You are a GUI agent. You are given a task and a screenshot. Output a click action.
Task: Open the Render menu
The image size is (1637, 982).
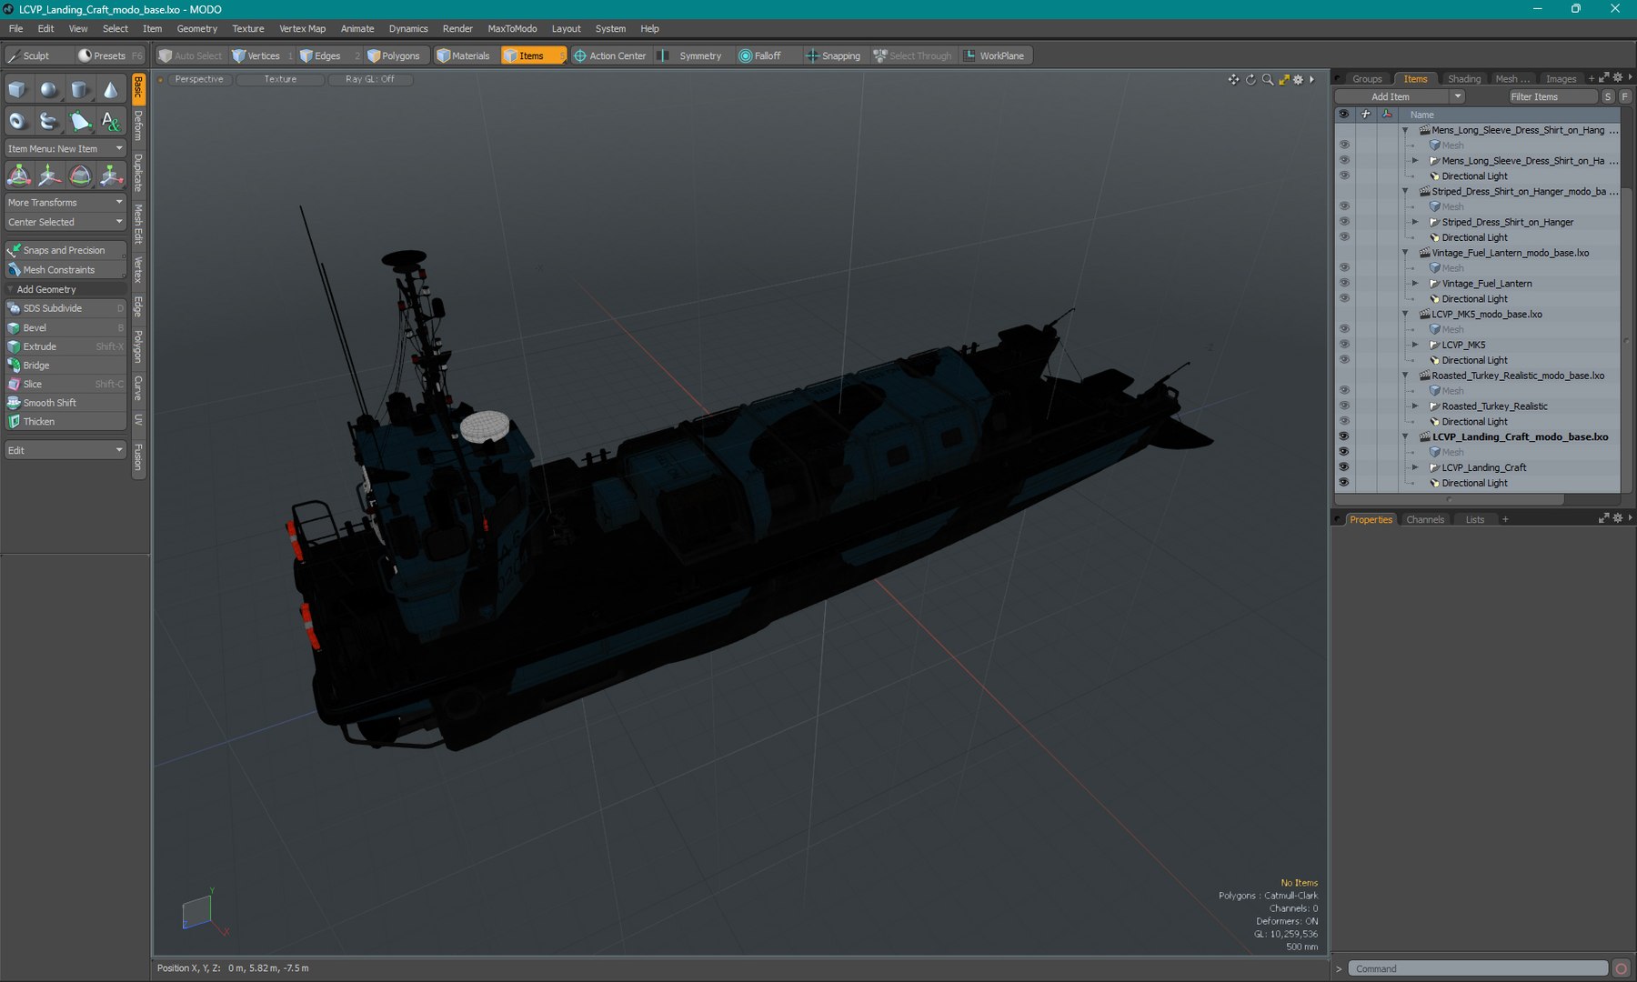(457, 28)
